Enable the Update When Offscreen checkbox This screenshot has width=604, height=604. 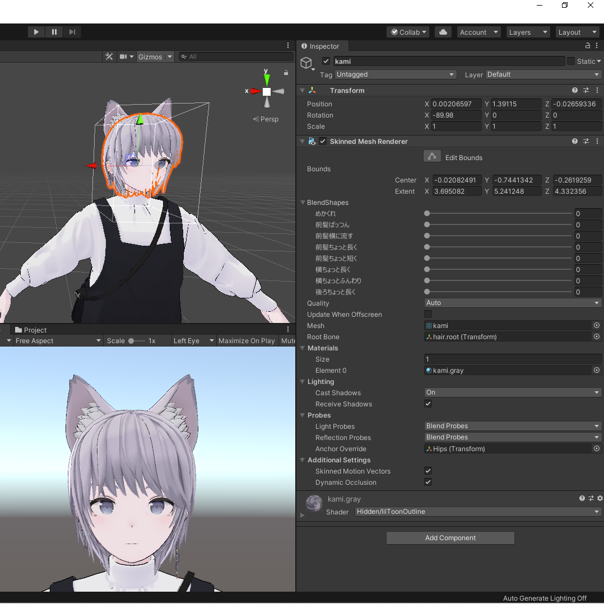428,315
